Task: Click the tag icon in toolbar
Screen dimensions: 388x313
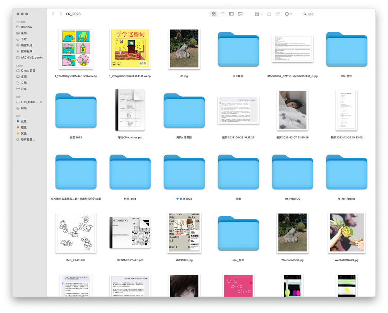Action: 278,14
